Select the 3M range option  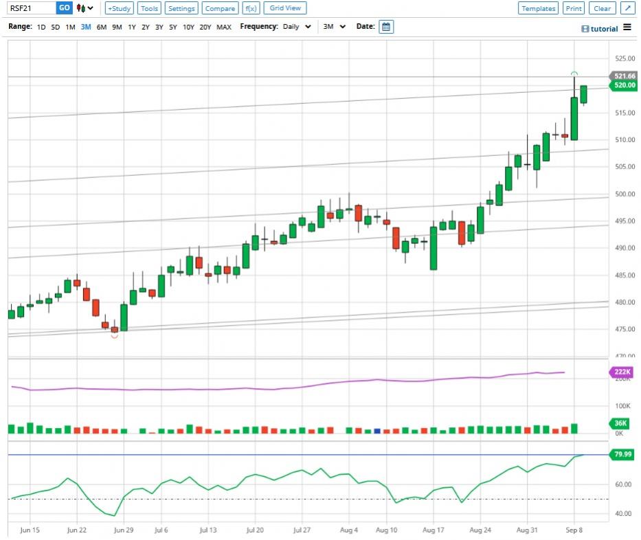tap(86, 27)
